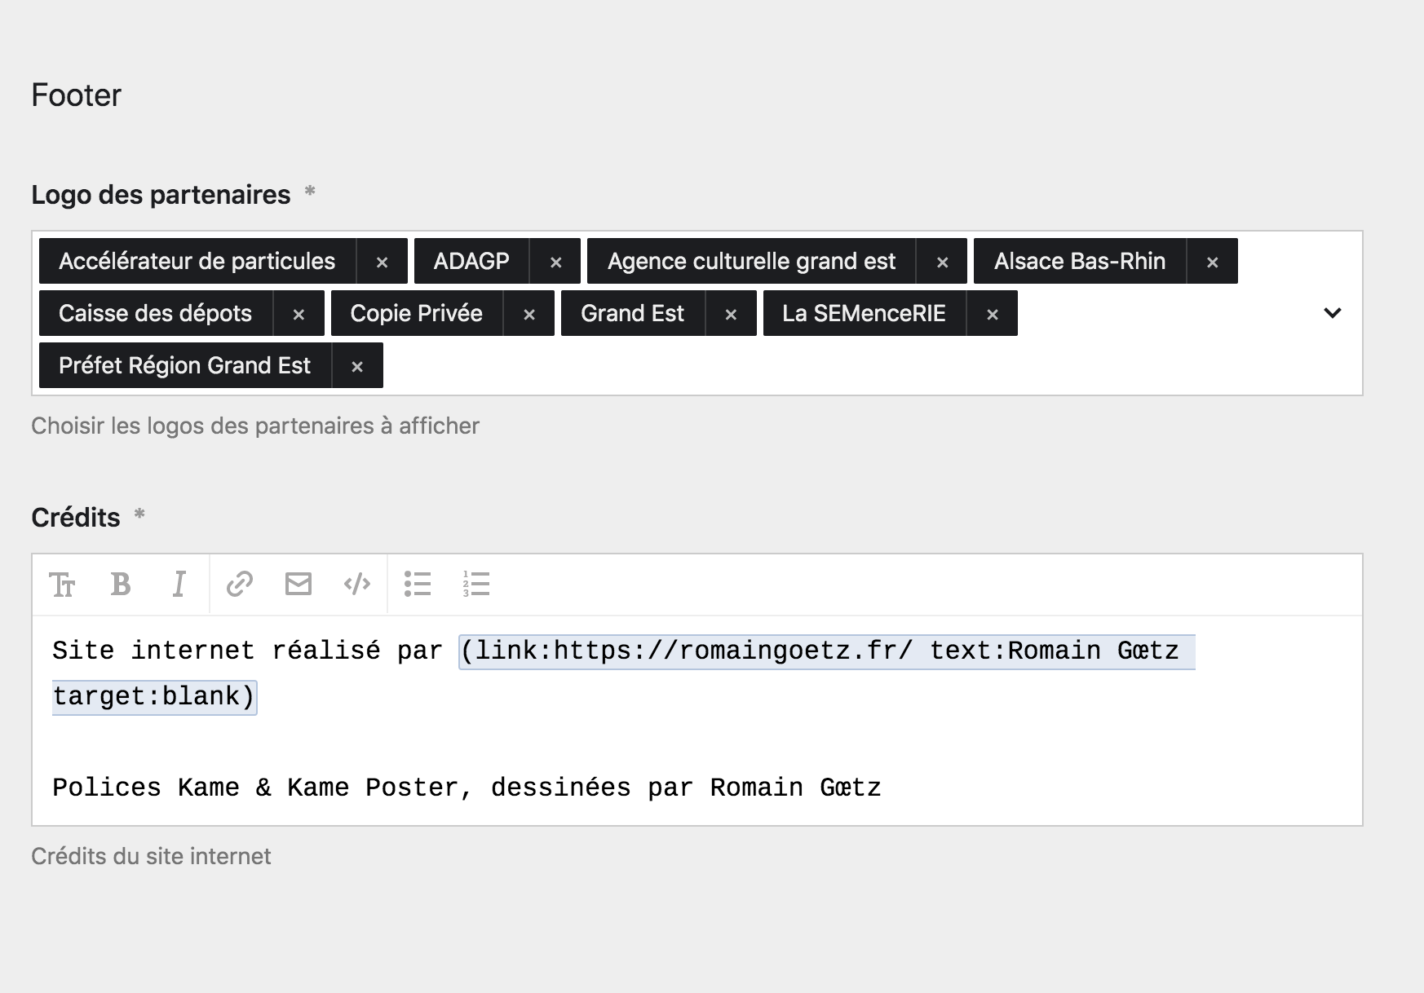Image resolution: width=1424 pixels, height=993 pixels.
Task: Create a bulleted list in Crédits
Action: click(x=418, y=584)
